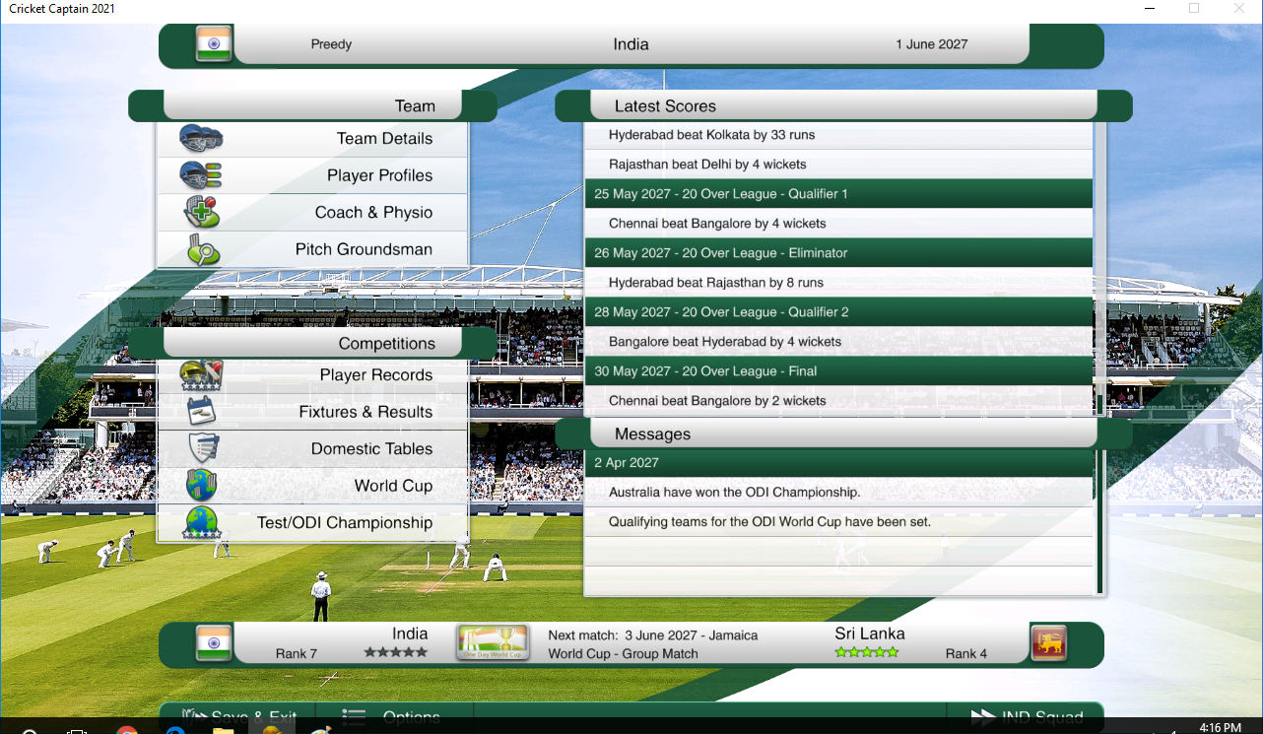The image size is (1263, 734).
Task: Click the Save & Exit button
Action: coord(237,715)
